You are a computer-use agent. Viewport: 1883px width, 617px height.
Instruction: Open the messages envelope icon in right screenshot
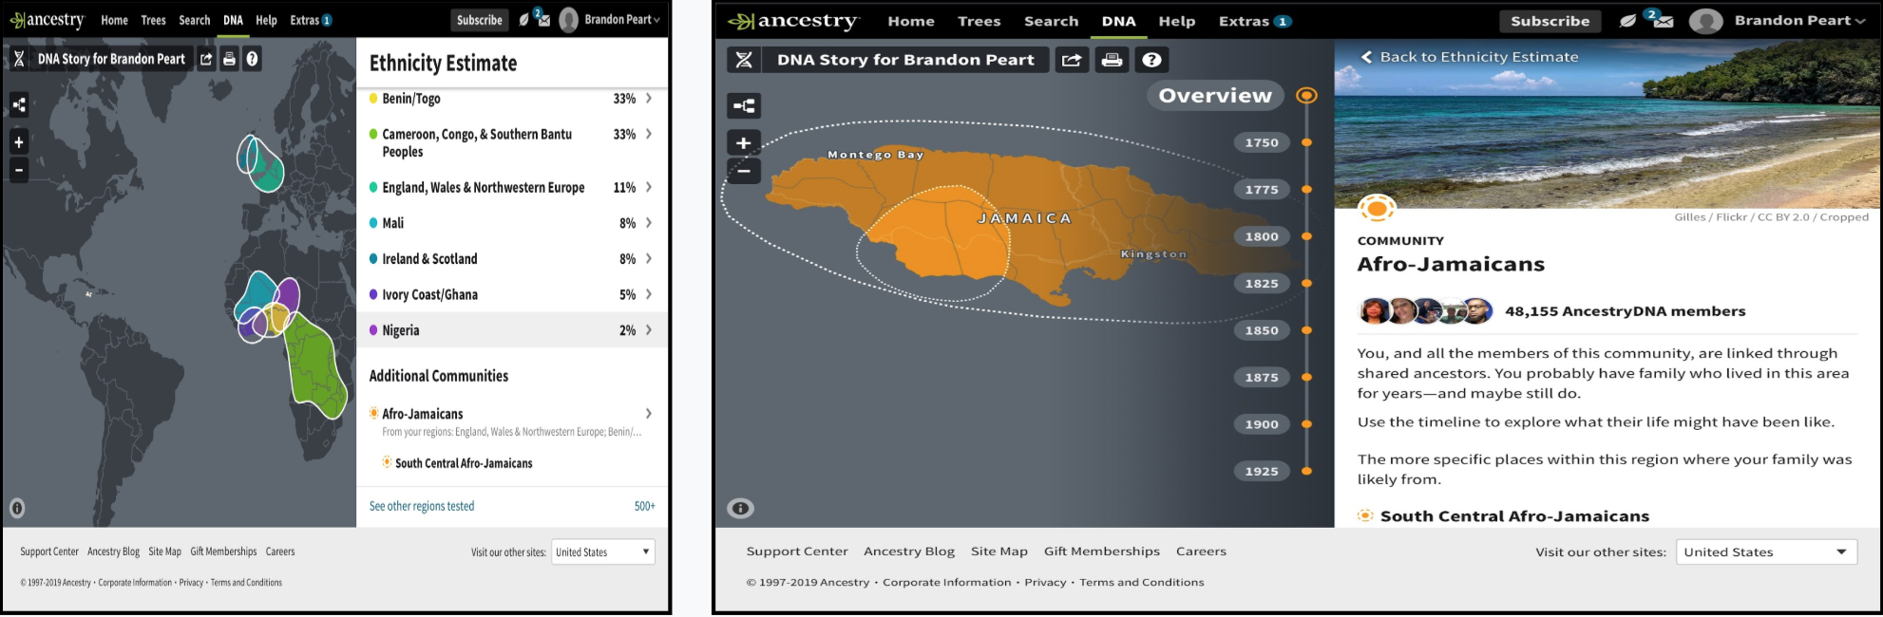click(1661, 19)
